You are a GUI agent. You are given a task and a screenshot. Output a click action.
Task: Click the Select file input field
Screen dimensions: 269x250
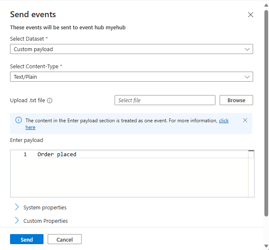point(165,100)
